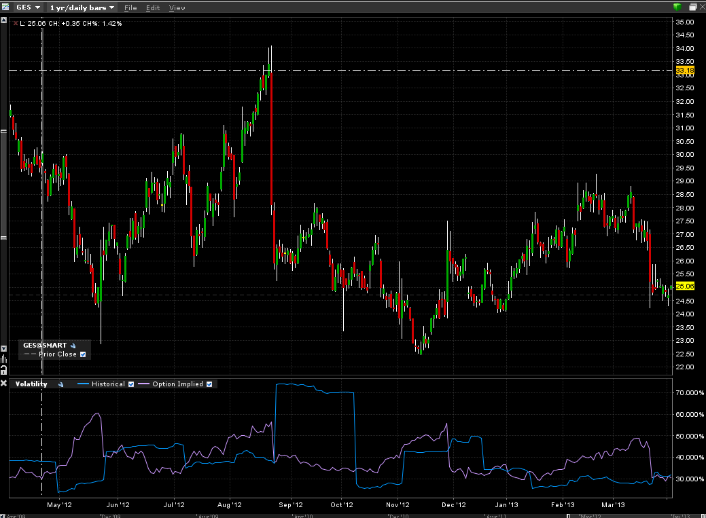The height and width of the screenshot is (518, 706).
Task: Click the Option Implied legend label
Action: click(177, 384)
